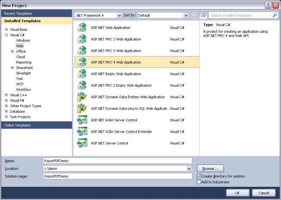Select ASP.NET Dynamic Data Entities Web Application text
The width and height of the screenshot is (281, 200).
128,97
